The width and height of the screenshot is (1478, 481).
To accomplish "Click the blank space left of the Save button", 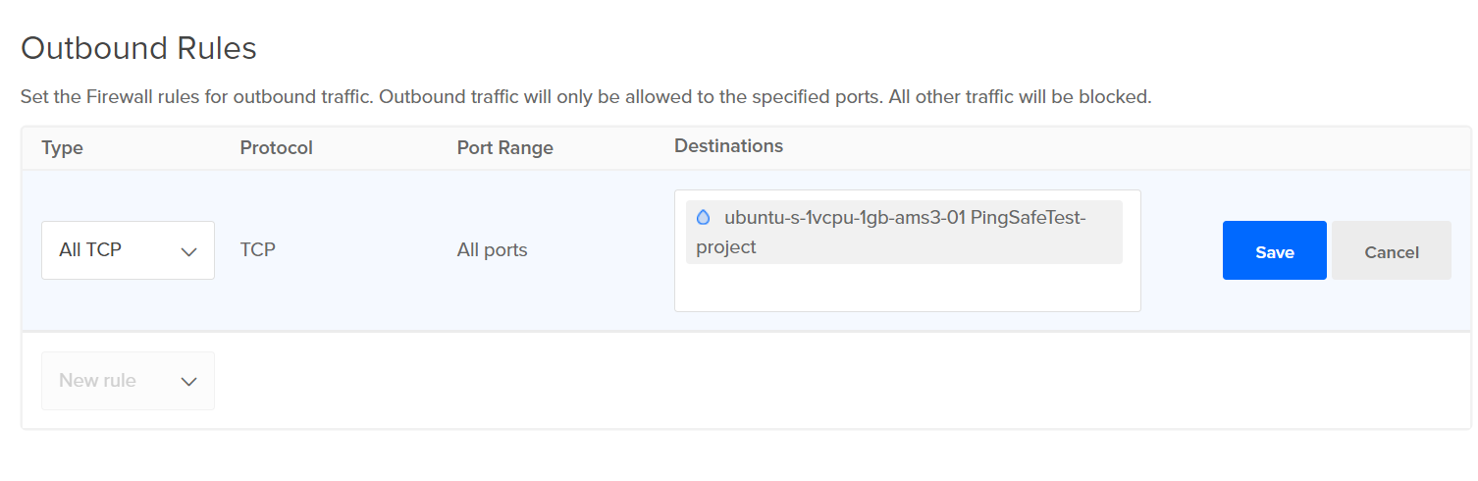I will tap(1181, 251).
